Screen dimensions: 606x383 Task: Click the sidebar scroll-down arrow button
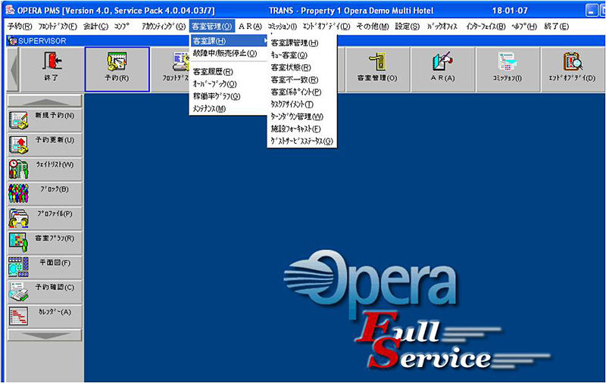[45, 335]
